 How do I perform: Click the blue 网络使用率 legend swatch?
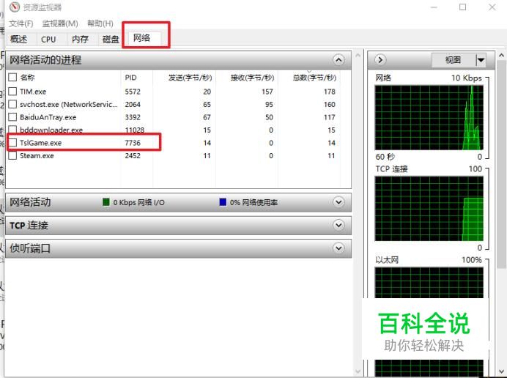tap(223, 202)
